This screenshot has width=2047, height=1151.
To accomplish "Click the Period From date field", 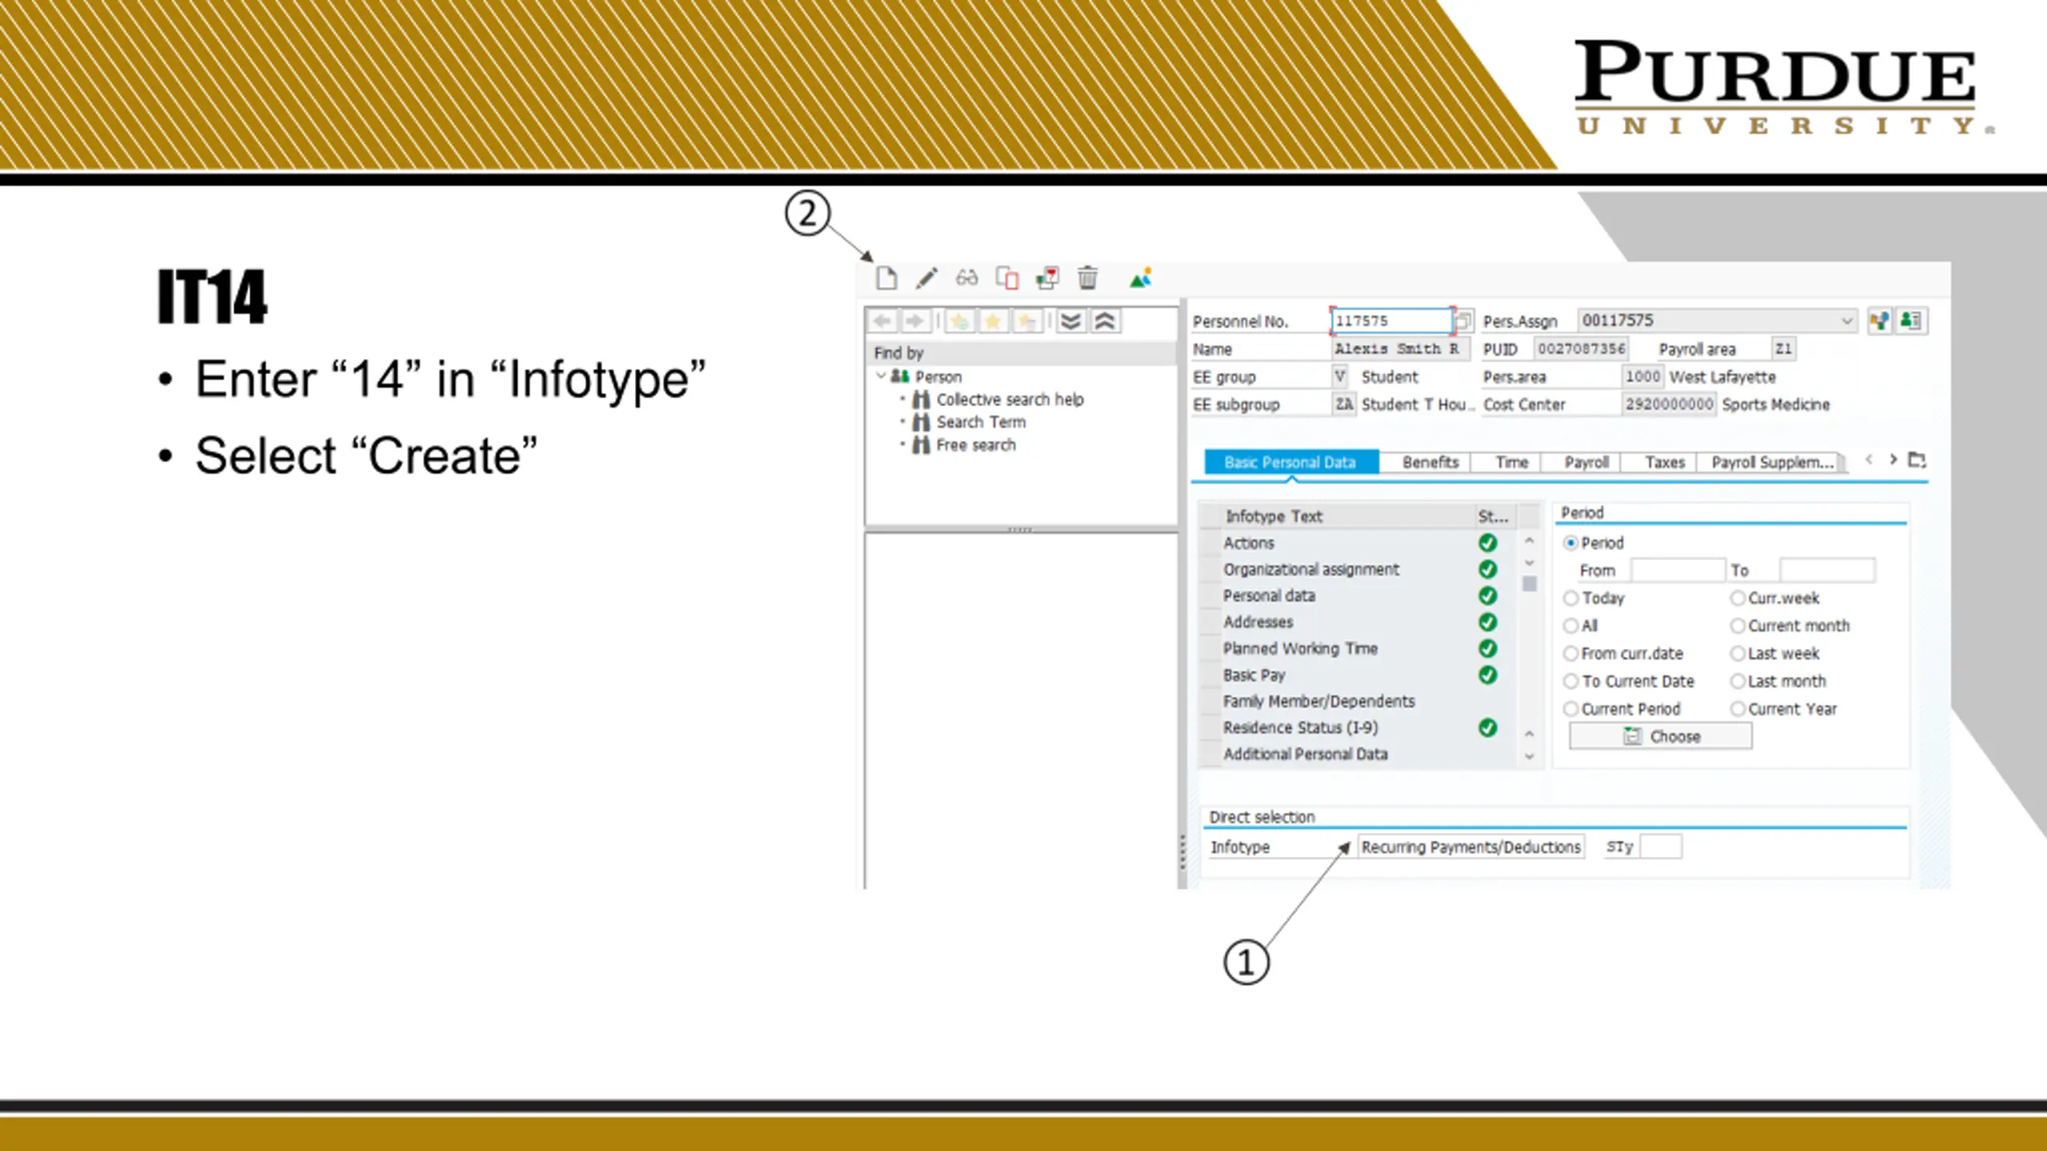I will click(1677, 571).
